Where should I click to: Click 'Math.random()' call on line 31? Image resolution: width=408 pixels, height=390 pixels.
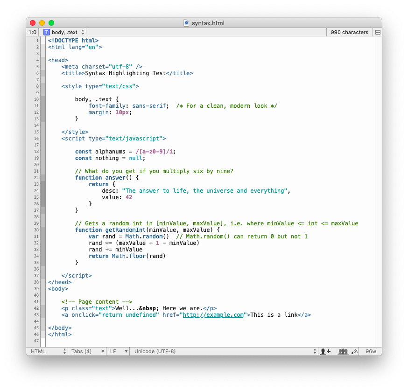pos(147,237)
